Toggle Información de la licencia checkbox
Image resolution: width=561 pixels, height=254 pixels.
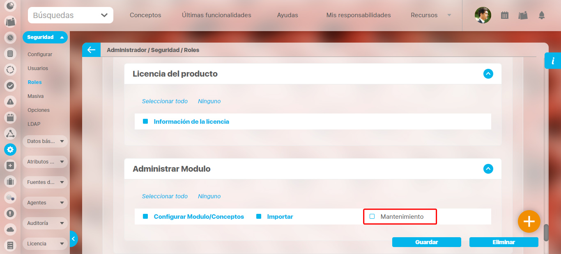[x=145, y=122]
